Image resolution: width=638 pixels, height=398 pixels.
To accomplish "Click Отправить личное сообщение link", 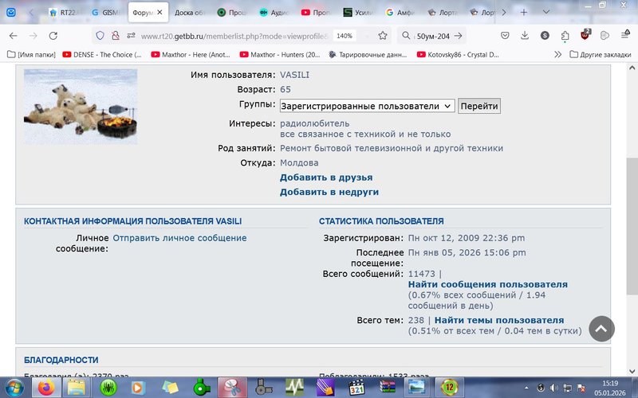I will [x=179, y=238].
